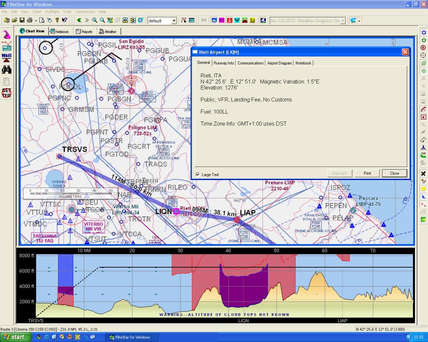Viewport: 428px width, 342px height.
Task: Click the zoom in magnifier icon
Action: pos(94,20)
